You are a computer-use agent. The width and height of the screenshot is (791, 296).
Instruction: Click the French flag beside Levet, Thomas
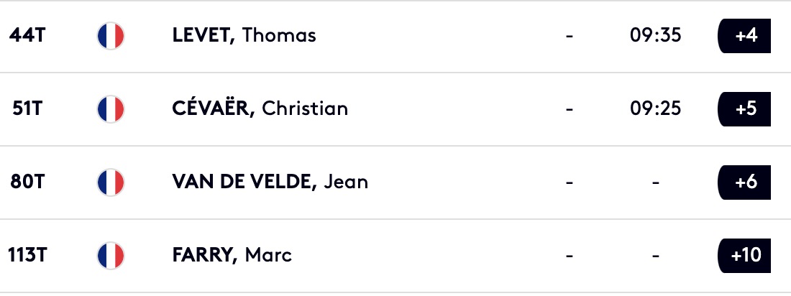click(111, 36)
